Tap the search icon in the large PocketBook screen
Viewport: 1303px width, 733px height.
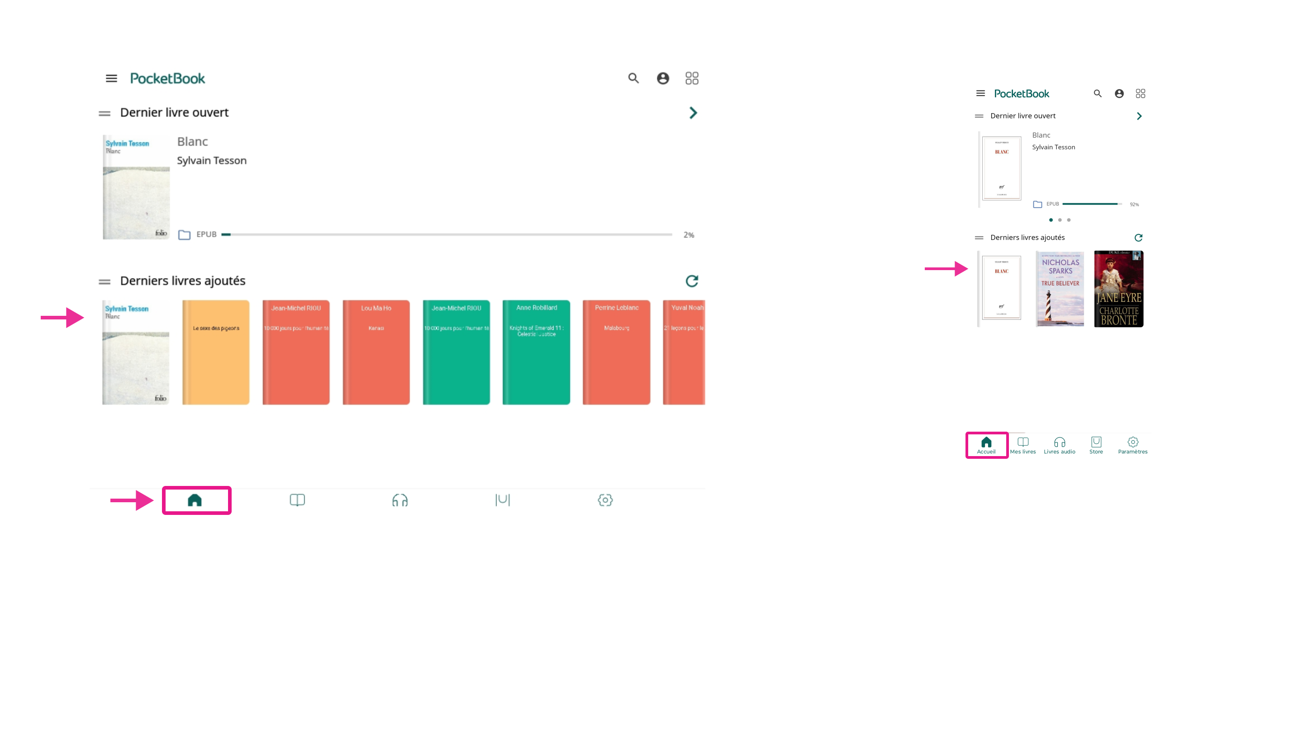pyautogui.click(x=633, y=78)
